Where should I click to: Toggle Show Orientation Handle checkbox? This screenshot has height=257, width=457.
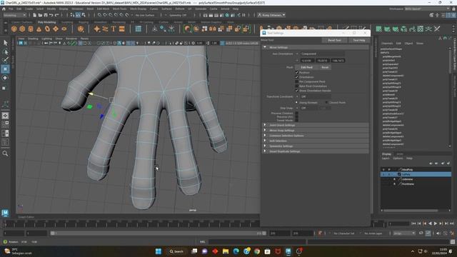click(x=297, y=91)
